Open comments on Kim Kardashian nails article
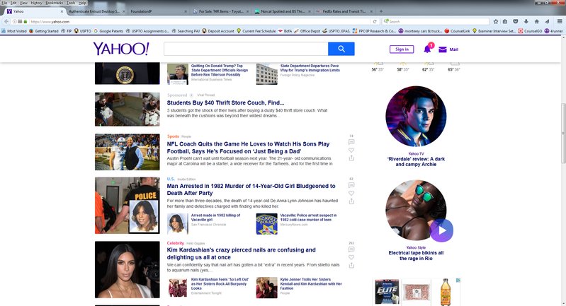 pyautogui.click(x=351, y=249)
